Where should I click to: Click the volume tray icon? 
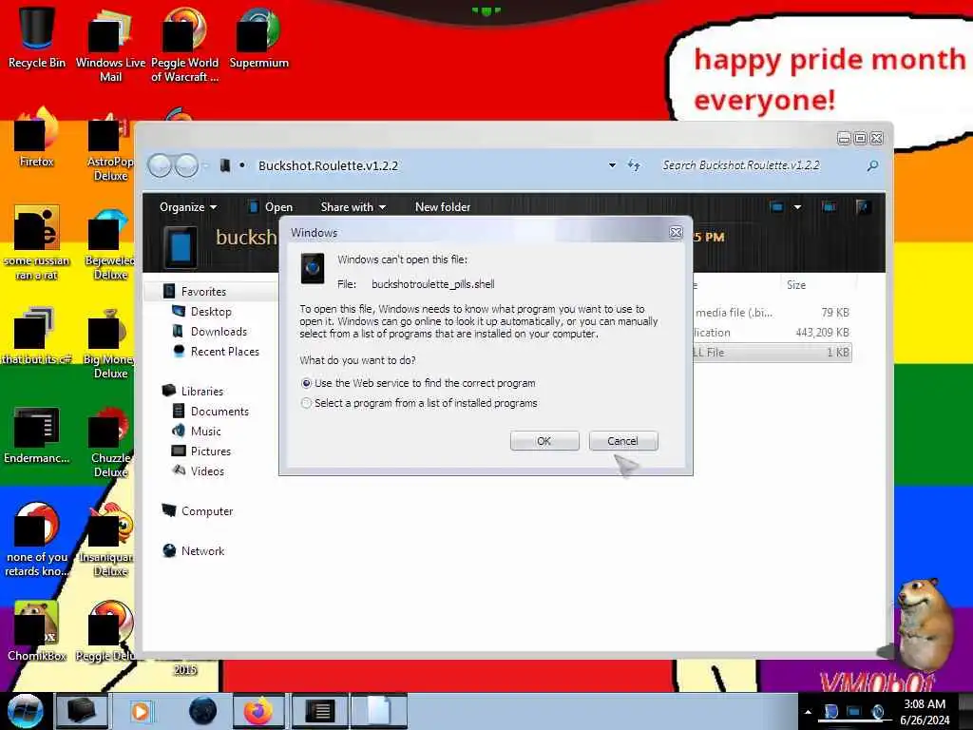coord(878,712)
